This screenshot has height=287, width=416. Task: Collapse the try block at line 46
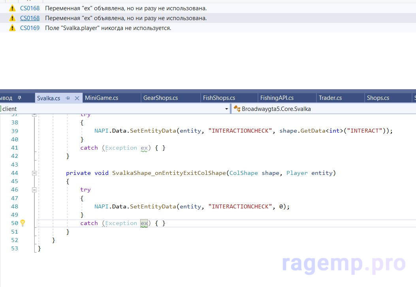click(x=34, y=190)
